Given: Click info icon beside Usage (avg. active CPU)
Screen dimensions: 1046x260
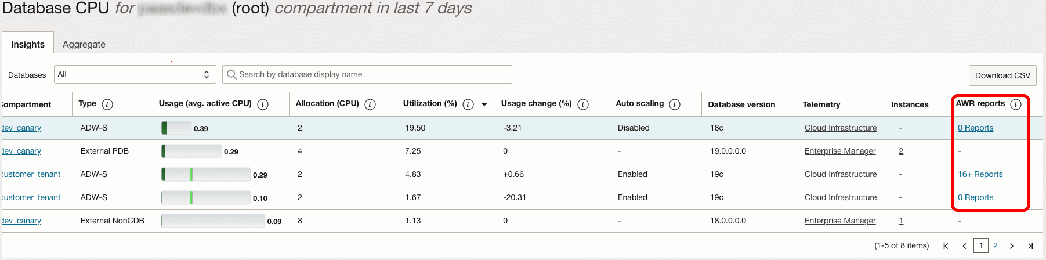Looking at the screenshot, I should 263,104.
